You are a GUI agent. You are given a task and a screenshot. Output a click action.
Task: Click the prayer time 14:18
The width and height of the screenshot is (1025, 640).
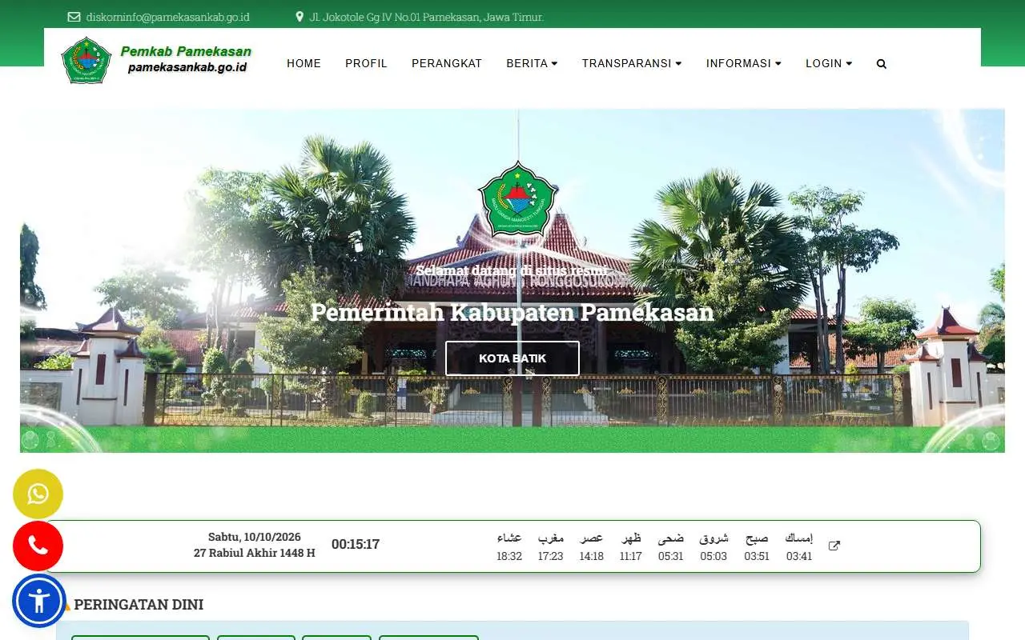click(x=592, y=556)
